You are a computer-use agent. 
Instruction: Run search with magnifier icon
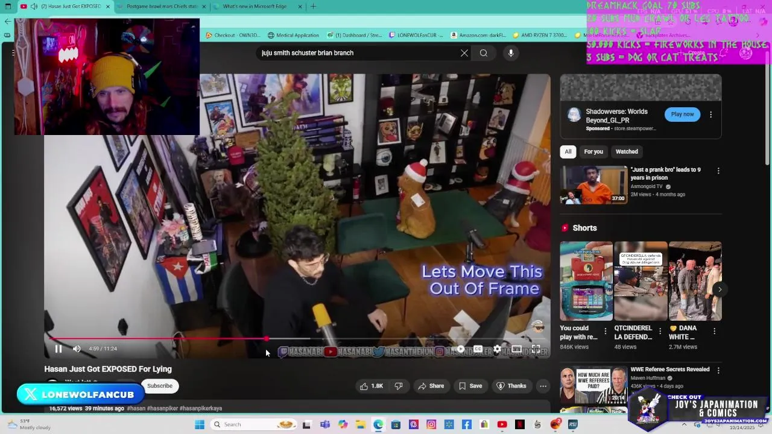pyautogui.click(x=484, y=53)
